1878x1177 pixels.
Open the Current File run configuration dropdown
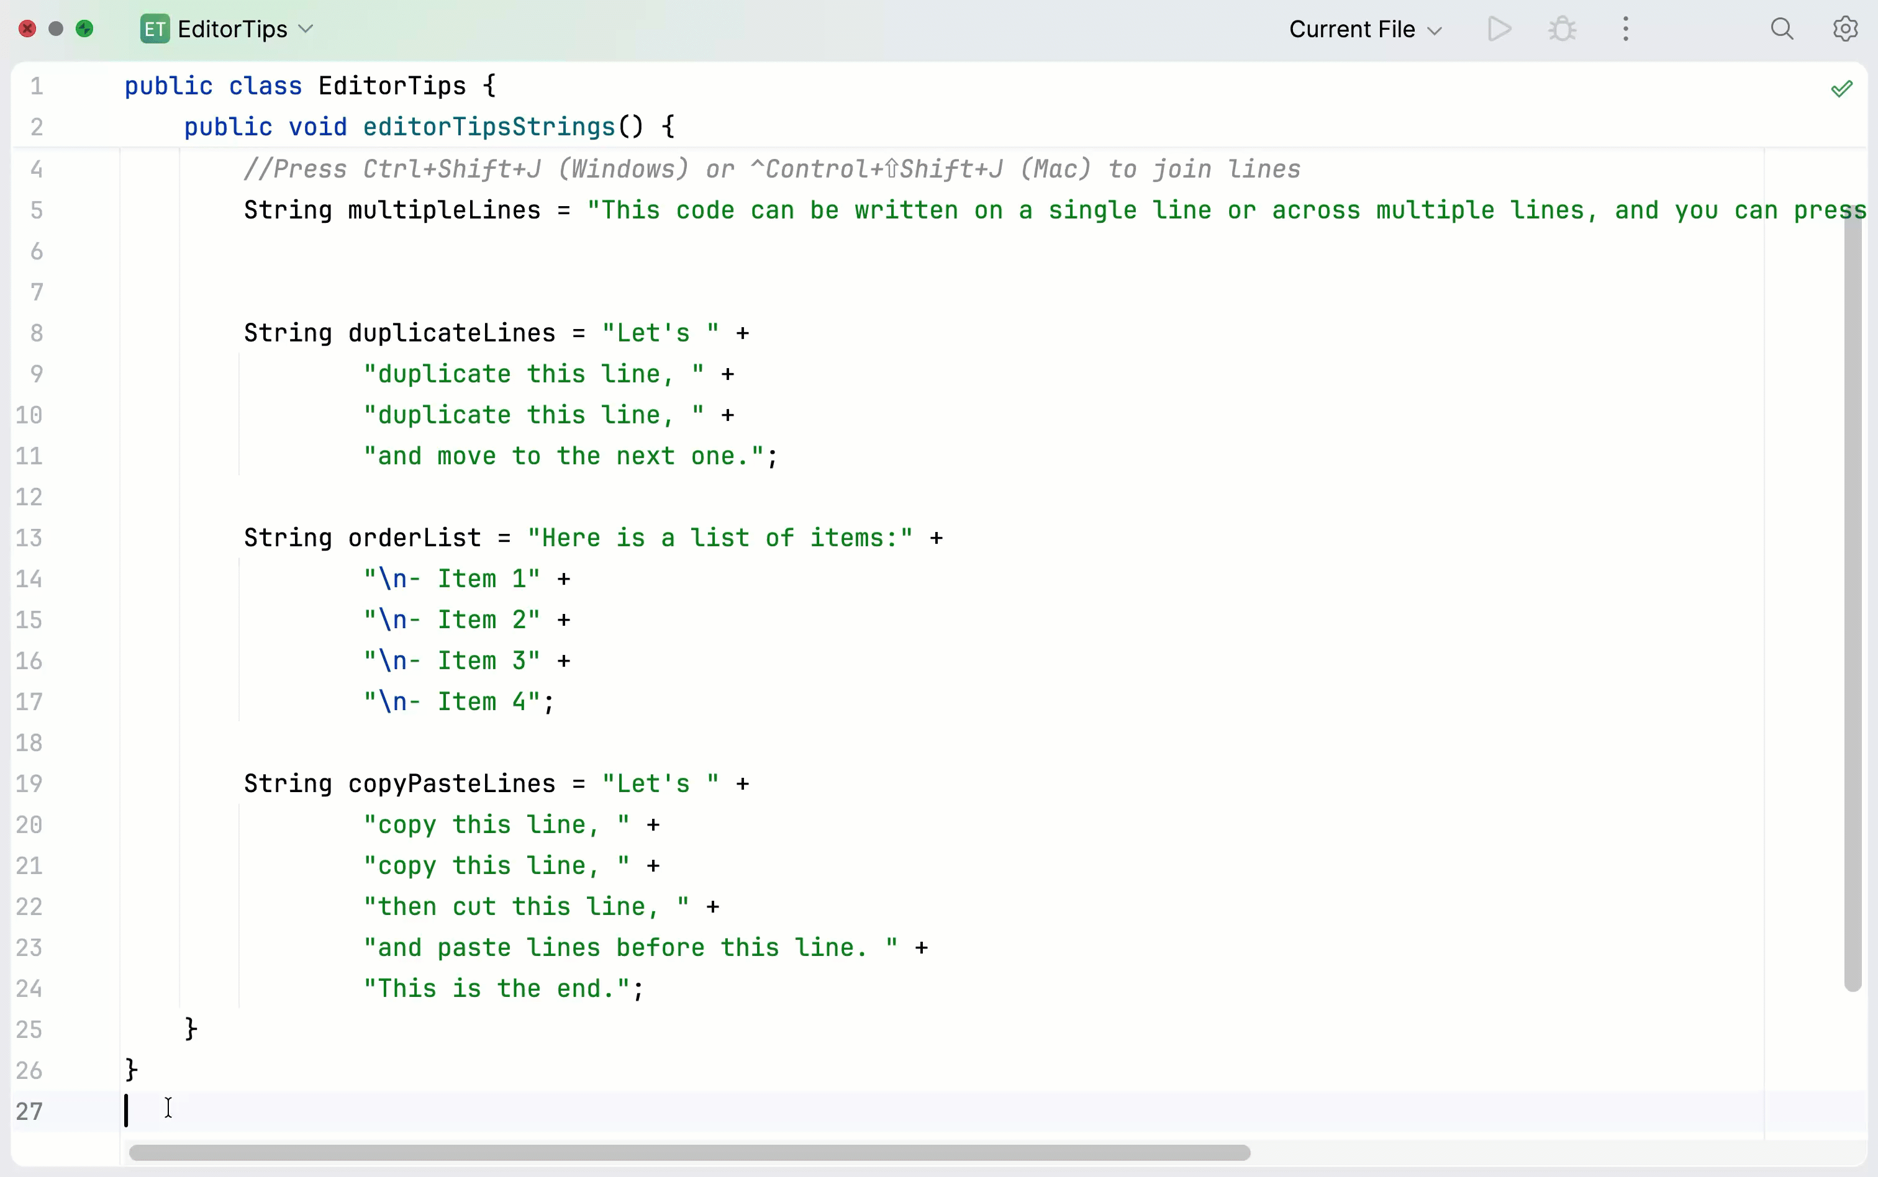(x=1366, y=30)
